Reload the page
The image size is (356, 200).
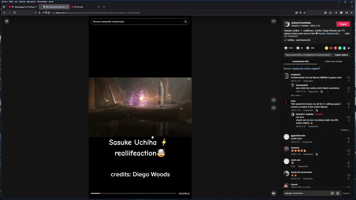14,13
